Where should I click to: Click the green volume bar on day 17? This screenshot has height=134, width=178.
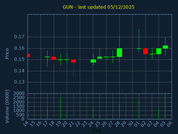47,113
